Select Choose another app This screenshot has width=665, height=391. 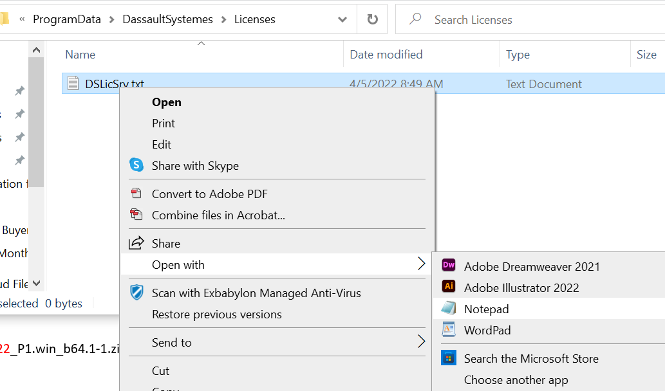tap(516, 380)
